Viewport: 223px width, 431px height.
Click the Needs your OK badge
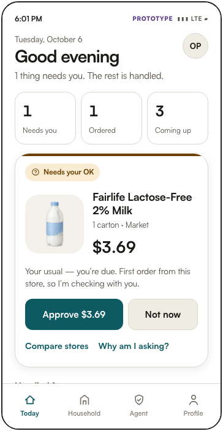tap(62, 172)
